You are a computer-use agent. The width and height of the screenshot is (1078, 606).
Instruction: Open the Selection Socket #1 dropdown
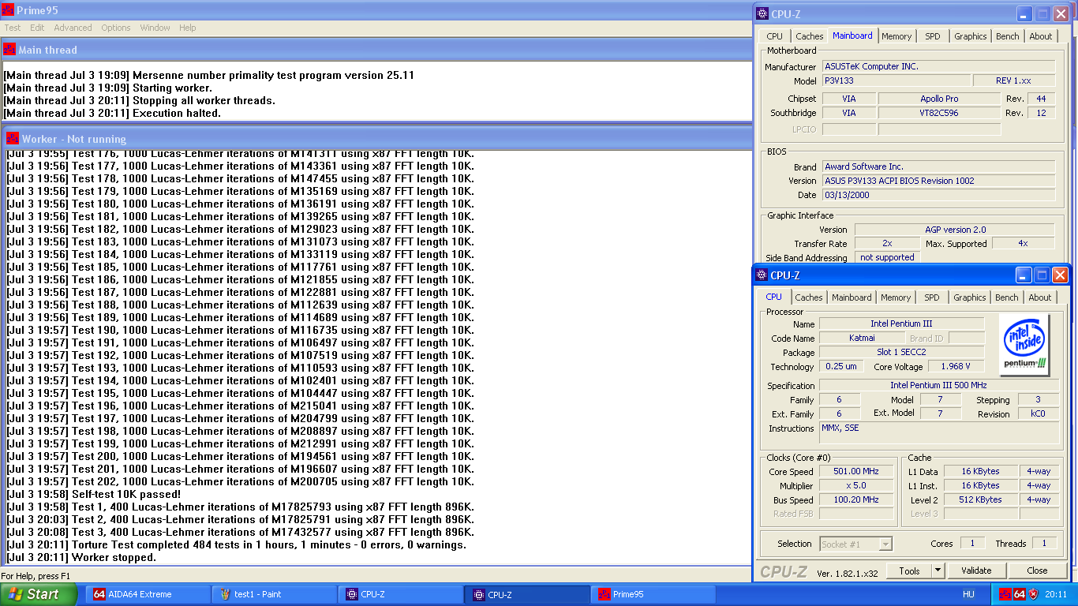coord(856,544)
